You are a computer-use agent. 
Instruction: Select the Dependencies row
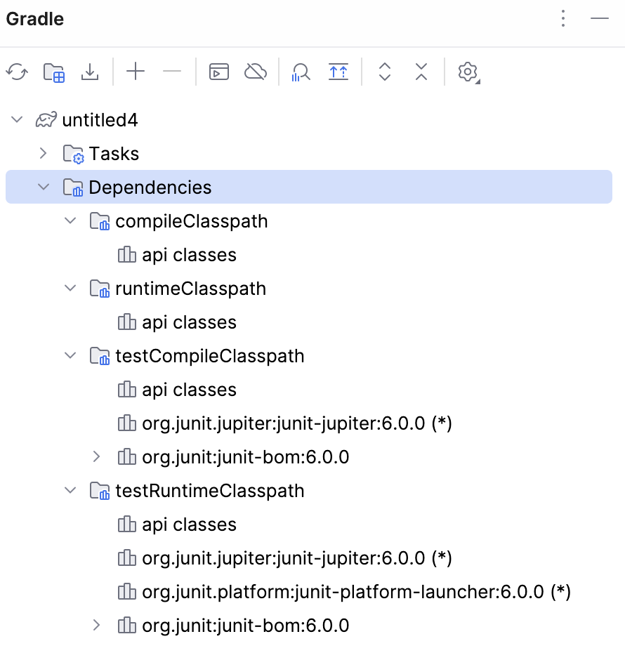(x=309, y=187)
